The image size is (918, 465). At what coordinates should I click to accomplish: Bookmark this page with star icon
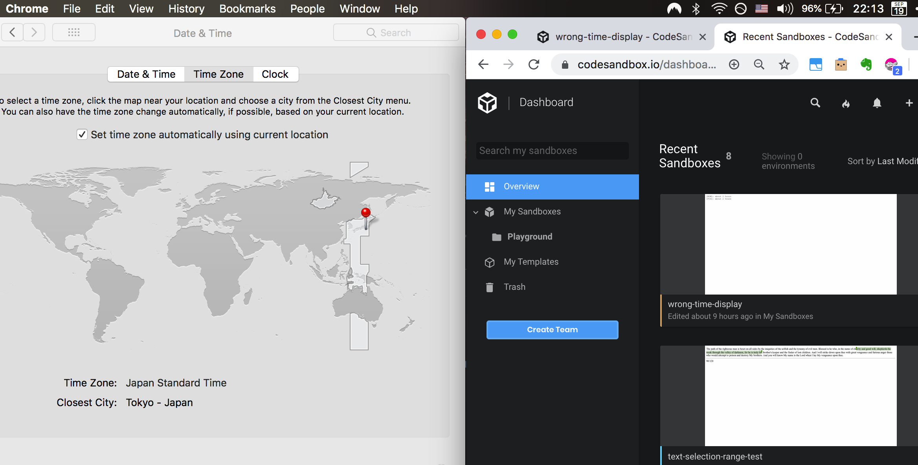coord(784,64)
